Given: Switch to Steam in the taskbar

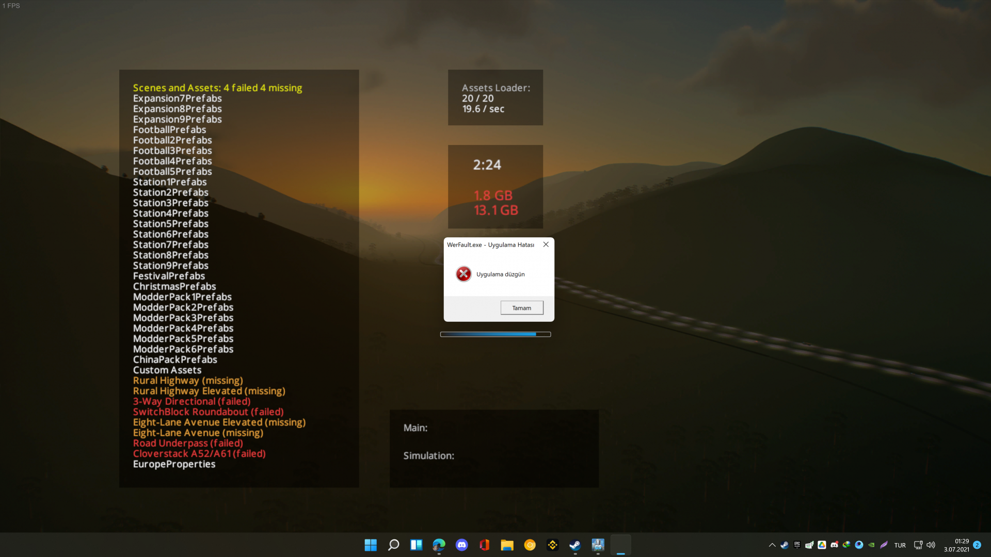Looking at the screenshot, I should 575,545.
